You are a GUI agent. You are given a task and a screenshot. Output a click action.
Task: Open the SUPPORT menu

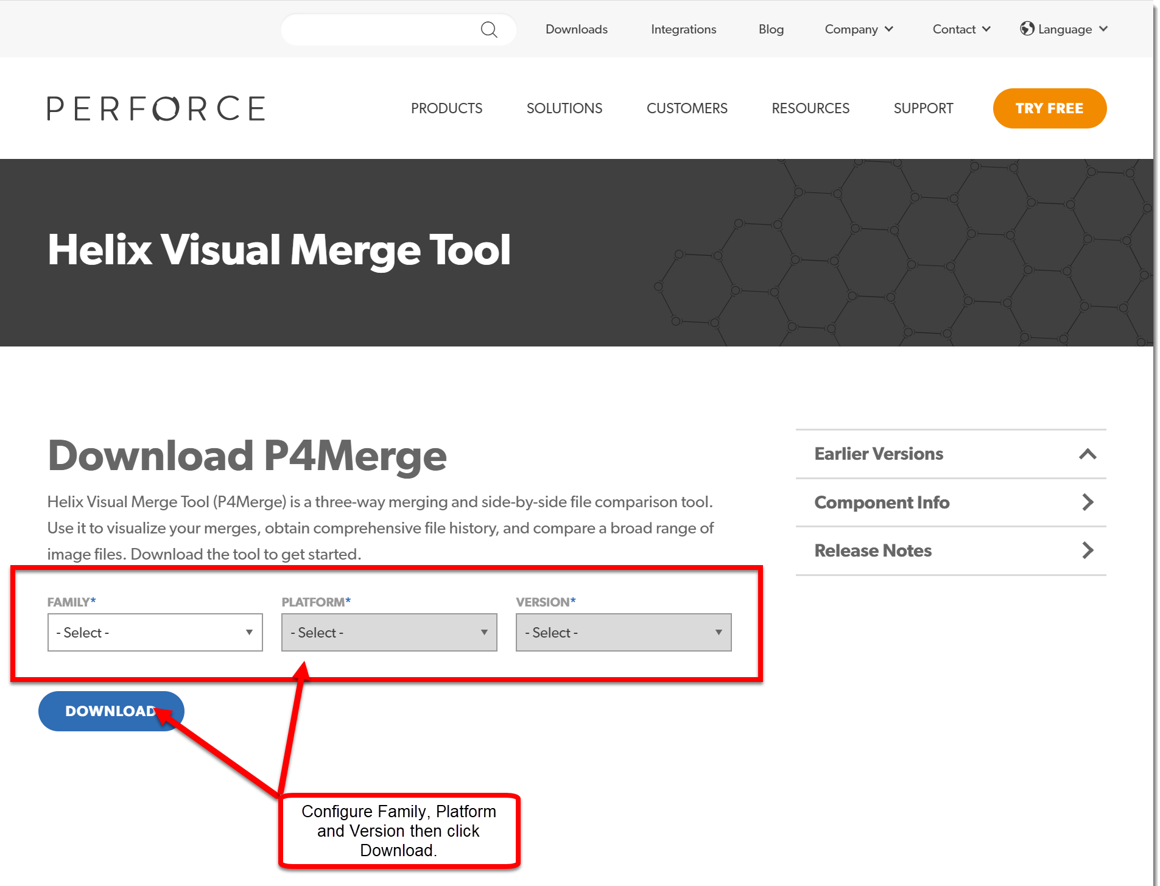pos(923,108)
